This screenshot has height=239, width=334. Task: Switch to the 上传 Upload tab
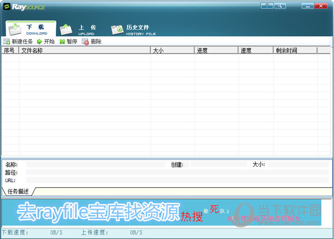78,29
